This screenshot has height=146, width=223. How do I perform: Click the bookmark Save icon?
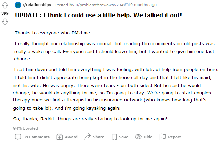114,137
